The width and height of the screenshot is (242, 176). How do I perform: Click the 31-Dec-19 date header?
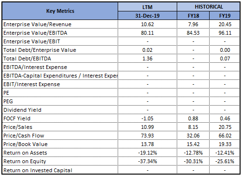tap(147, 16)
